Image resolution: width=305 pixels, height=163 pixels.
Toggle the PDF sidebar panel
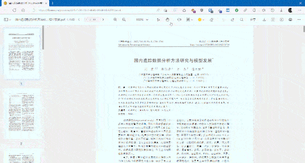(6, 19)
